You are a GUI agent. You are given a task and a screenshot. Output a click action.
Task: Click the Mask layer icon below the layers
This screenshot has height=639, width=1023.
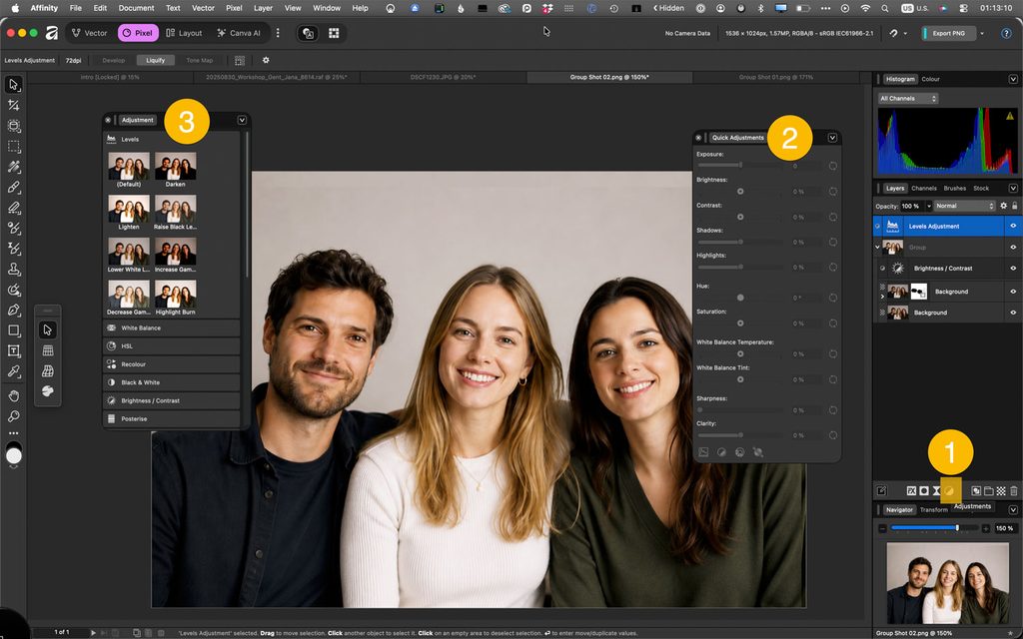(x=924, y=491)
